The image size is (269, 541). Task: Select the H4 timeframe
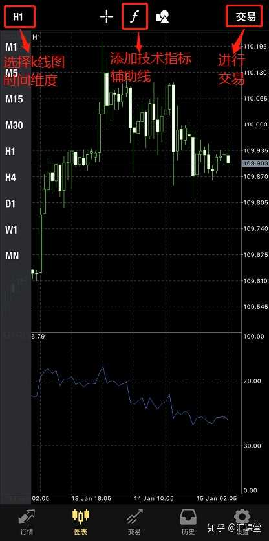[x=10, y=178]
